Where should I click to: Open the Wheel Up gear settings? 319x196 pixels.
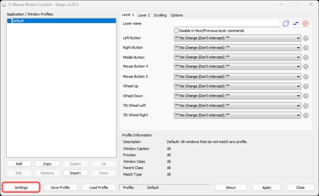coord(306,86)
